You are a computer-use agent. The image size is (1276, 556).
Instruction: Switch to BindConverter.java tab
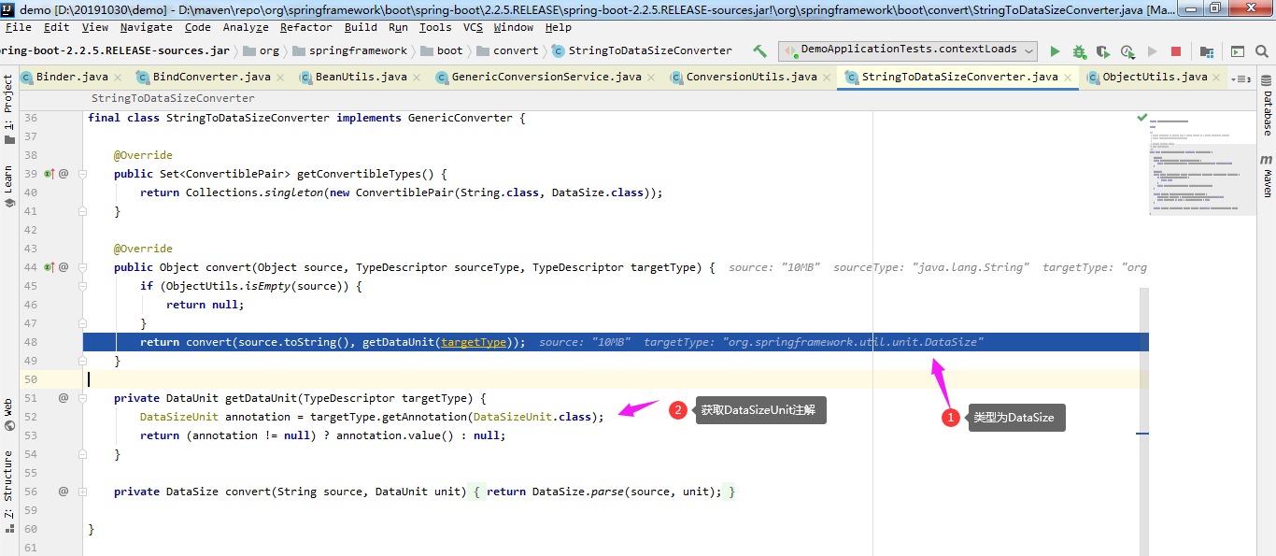pyautogui.click(x=211, y=78)
